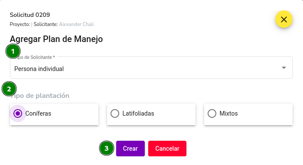Close the dialog with the yellow X icon

(283, 19)
